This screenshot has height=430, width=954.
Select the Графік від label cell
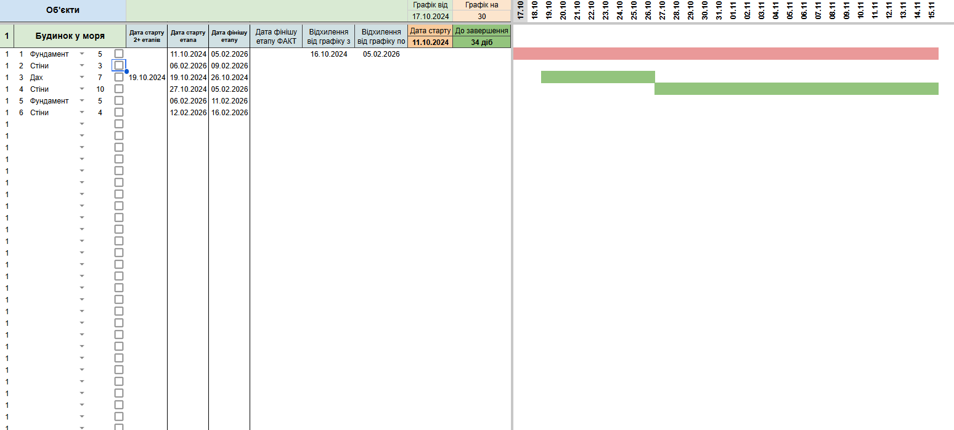[x=430, y=5]
